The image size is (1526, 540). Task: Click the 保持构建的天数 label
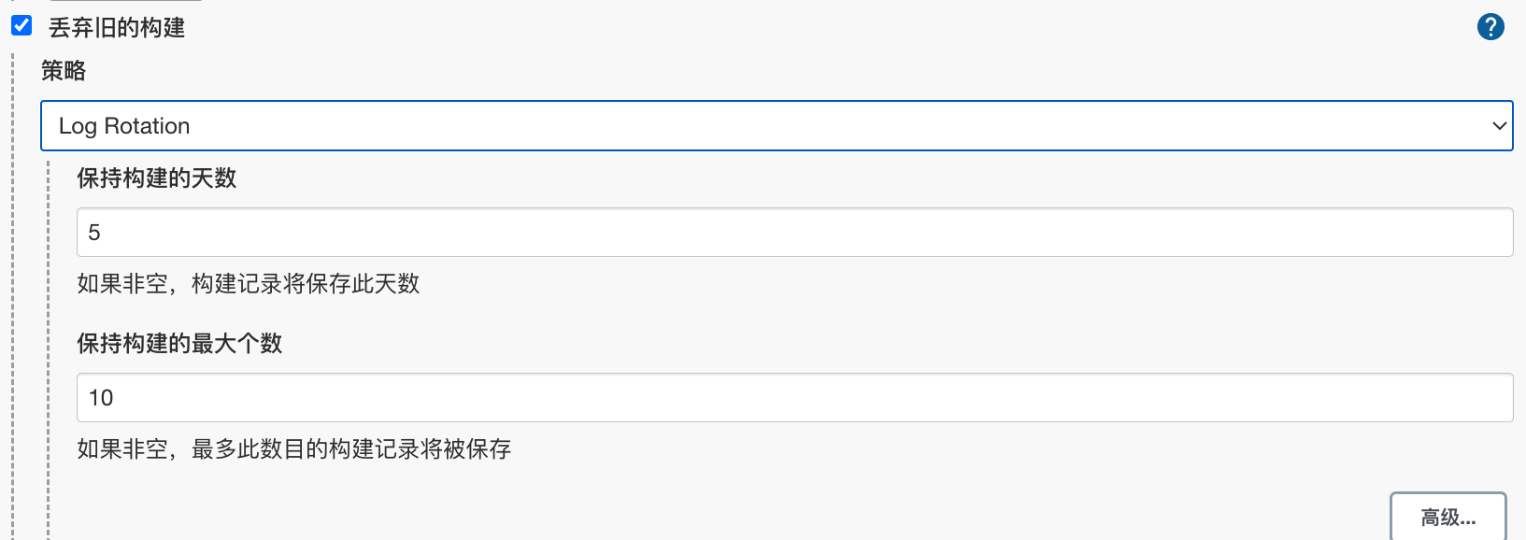point(157,178)
